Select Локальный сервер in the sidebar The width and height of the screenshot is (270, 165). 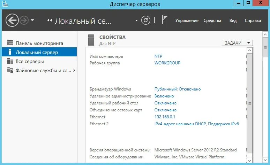coord(39,52)
